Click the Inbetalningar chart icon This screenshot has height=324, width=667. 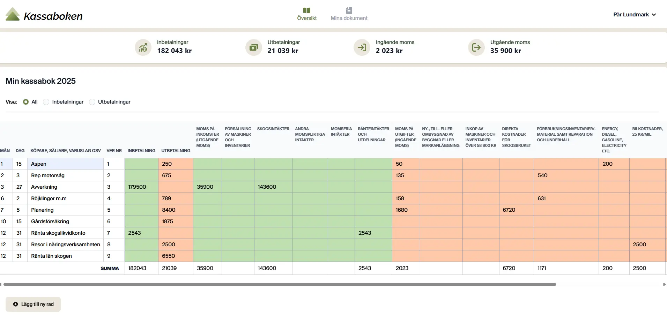[143, 47]
